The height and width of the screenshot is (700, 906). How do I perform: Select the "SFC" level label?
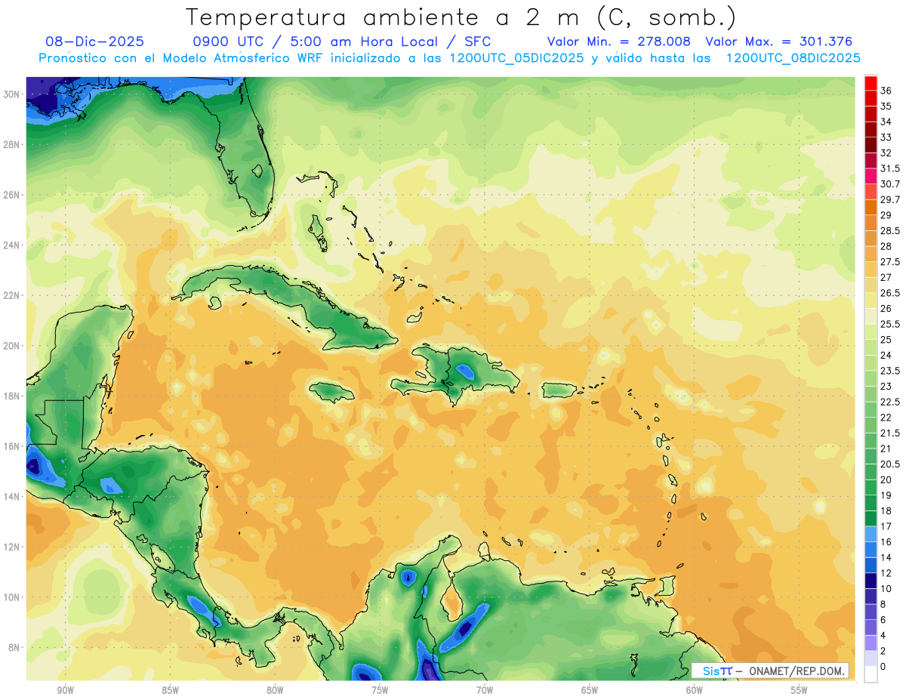tap(478, 42)
